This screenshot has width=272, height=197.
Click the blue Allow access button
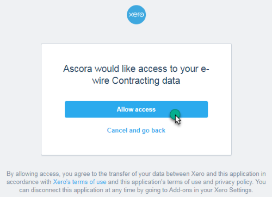136,109
